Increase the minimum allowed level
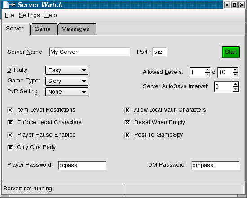 click(207, 70)
